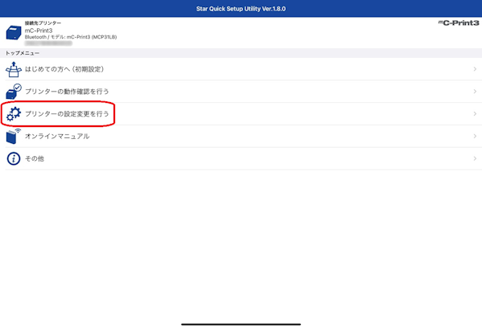Tap the book online manual icon
The image size is (482, 328).
click(14, 137)
